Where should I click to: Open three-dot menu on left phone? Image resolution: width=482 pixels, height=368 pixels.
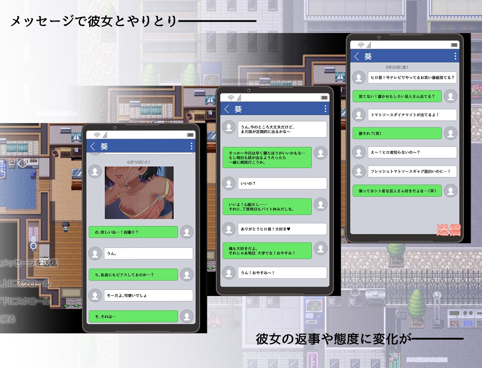tap(191, 146)
